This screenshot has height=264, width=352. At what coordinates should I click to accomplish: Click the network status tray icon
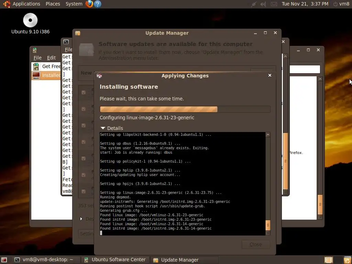254,4
